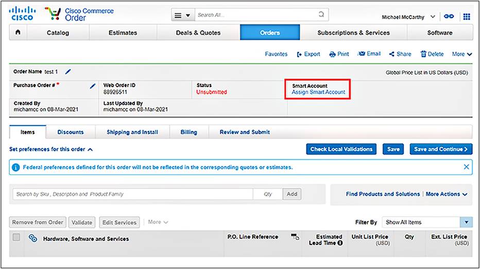
Task: Switch to the Discounts tab
Action: point(71,132)
